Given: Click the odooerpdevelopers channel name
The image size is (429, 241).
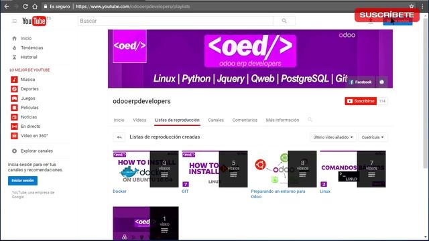Looking at the screenshot, I should coord(141,101).
